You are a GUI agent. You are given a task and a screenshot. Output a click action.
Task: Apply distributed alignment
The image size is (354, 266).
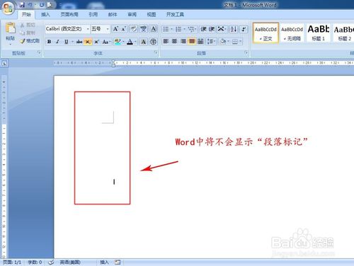pos(200,42)
